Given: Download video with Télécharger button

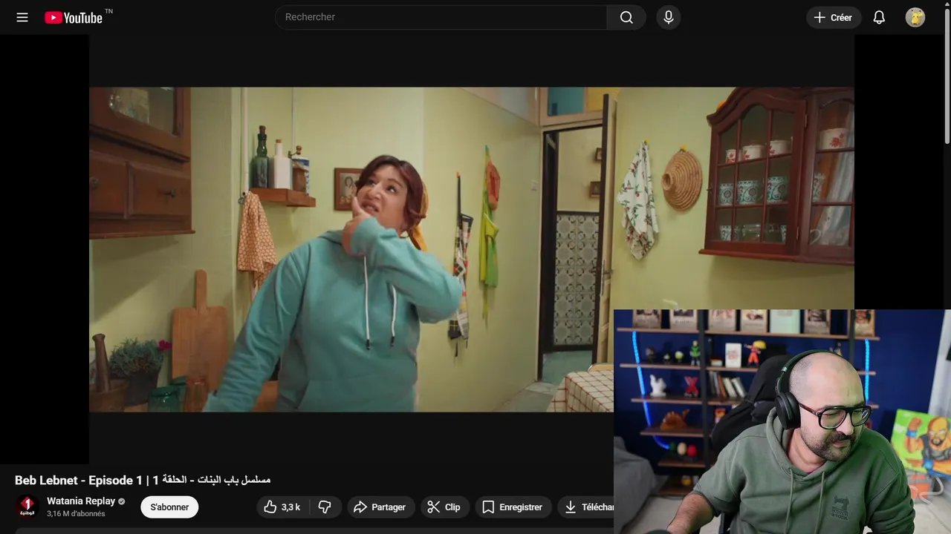Looking at the screenshot, I should pyautogui.click(x=586, y=507).
